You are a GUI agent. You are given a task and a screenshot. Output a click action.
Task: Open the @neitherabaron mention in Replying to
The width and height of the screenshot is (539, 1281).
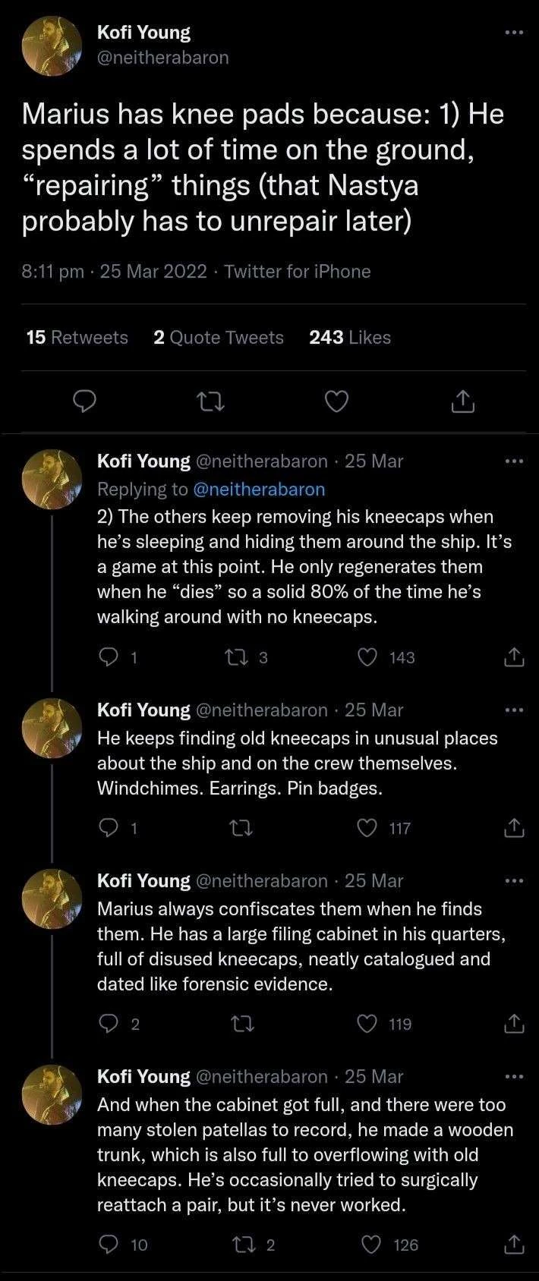coord(259,489)
